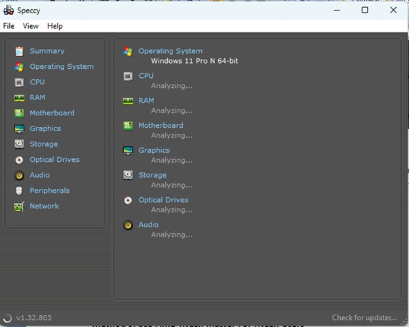Click the RAM stick icon in sidebar
The image size is (409, 327).
(19, 98)
